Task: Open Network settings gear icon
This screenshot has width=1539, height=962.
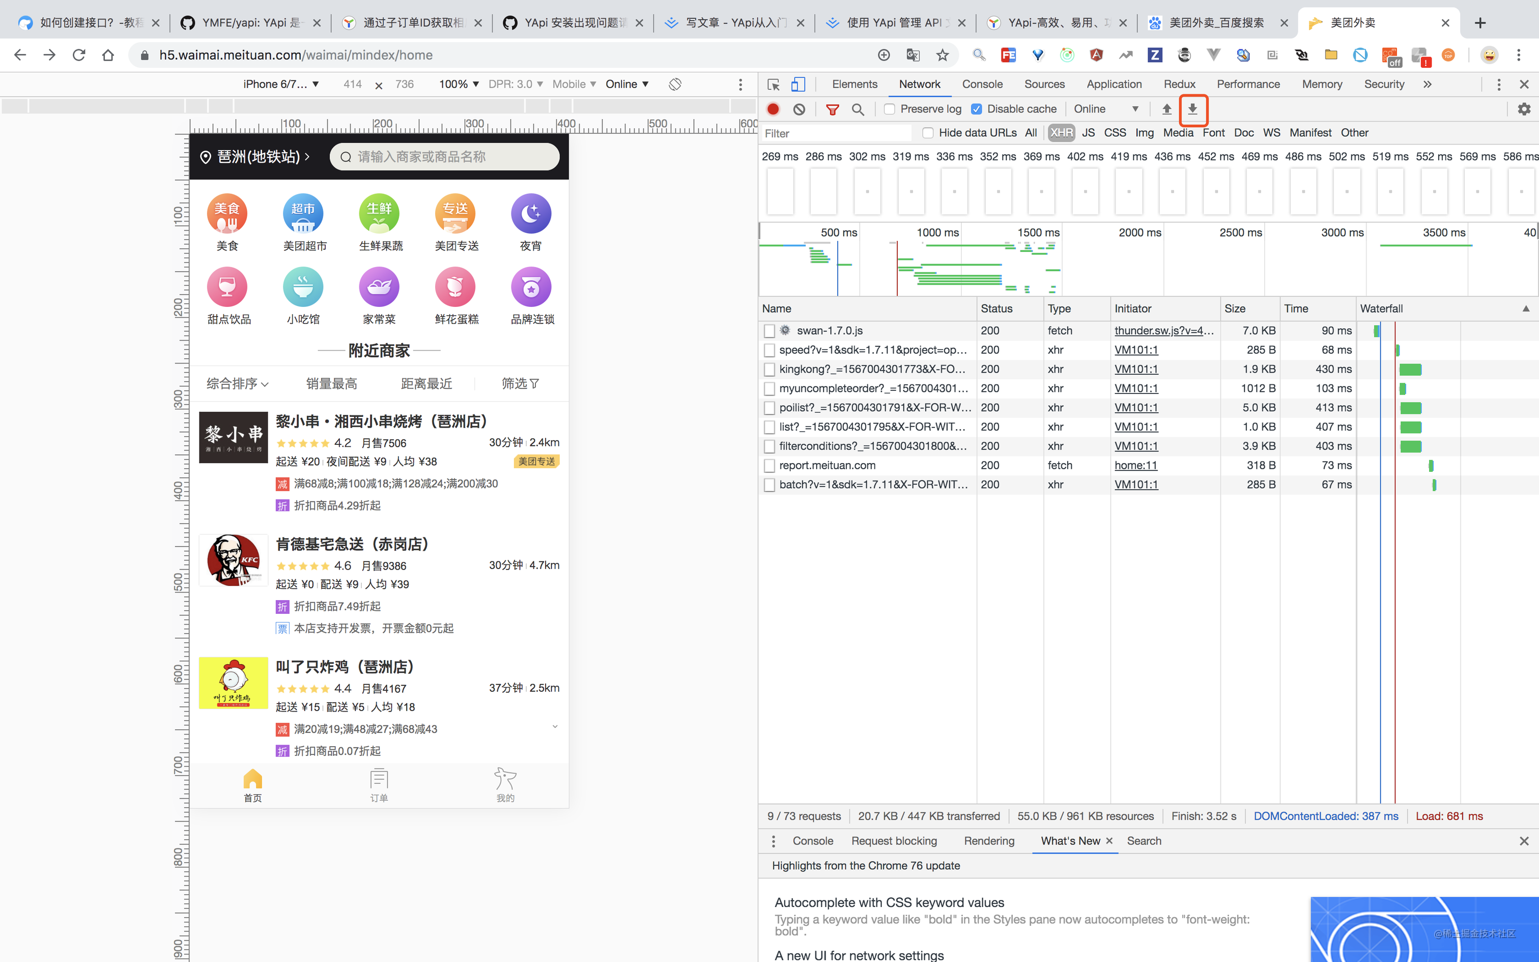Action: click(x=1524, y=109)
